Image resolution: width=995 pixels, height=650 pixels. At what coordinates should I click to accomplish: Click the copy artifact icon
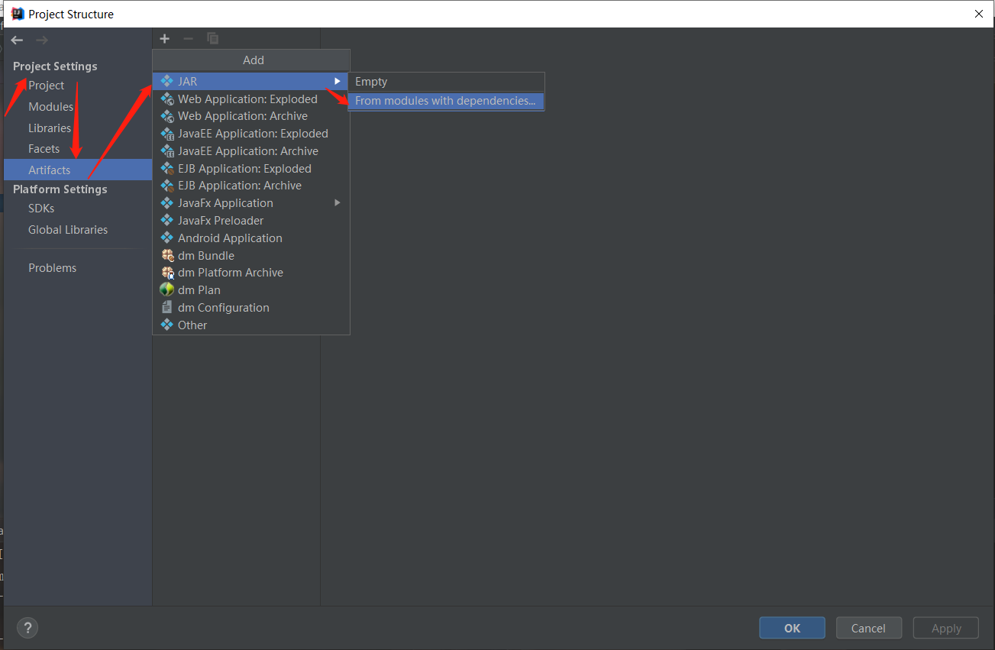(x=213, y=38)
